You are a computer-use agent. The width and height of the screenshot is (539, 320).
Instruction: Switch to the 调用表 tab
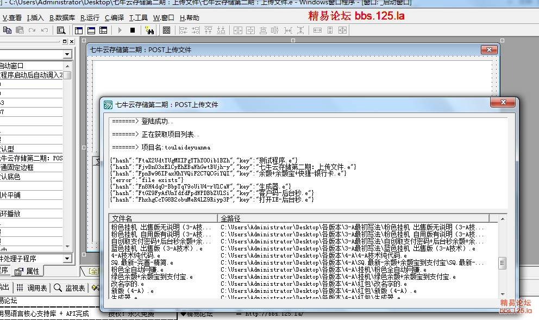coord(32,288)
